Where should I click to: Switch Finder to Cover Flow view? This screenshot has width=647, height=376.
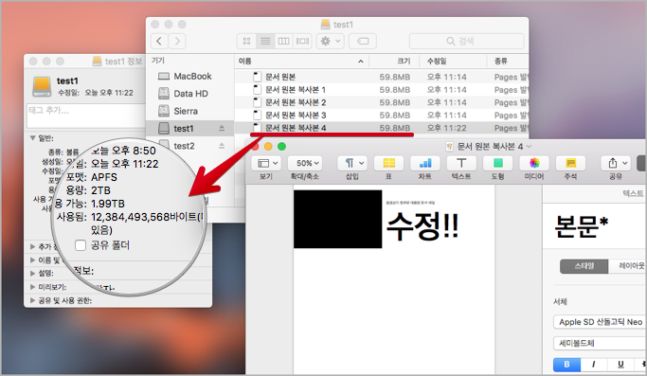click(x=302, y=41)
